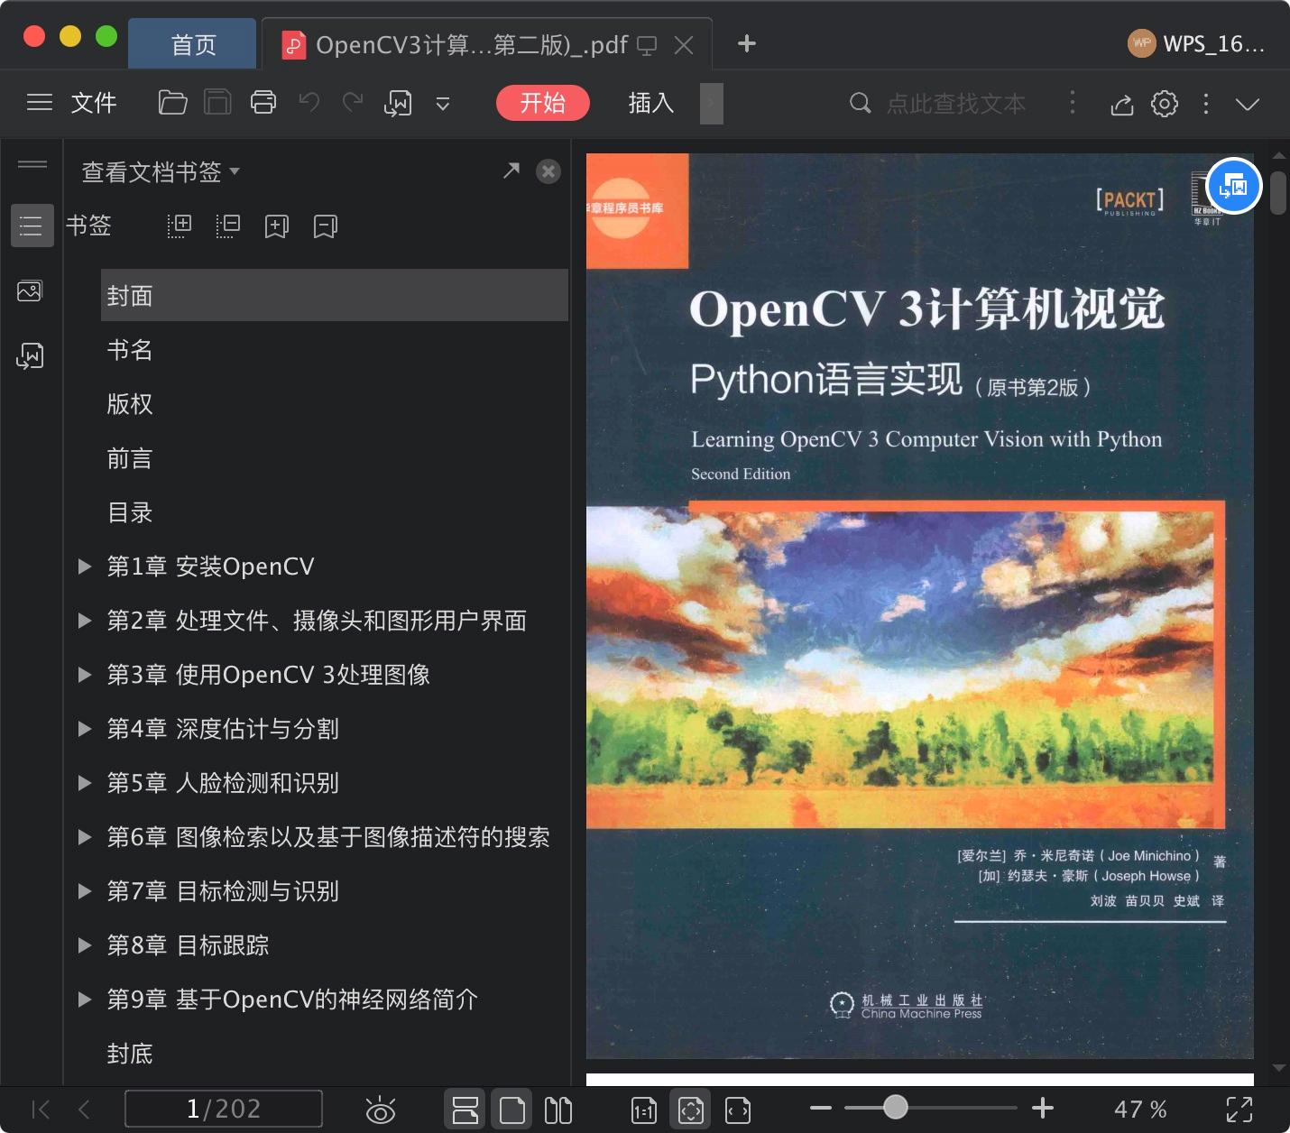Click the export to Word icon in toolbar

click(x=398, y=103)
